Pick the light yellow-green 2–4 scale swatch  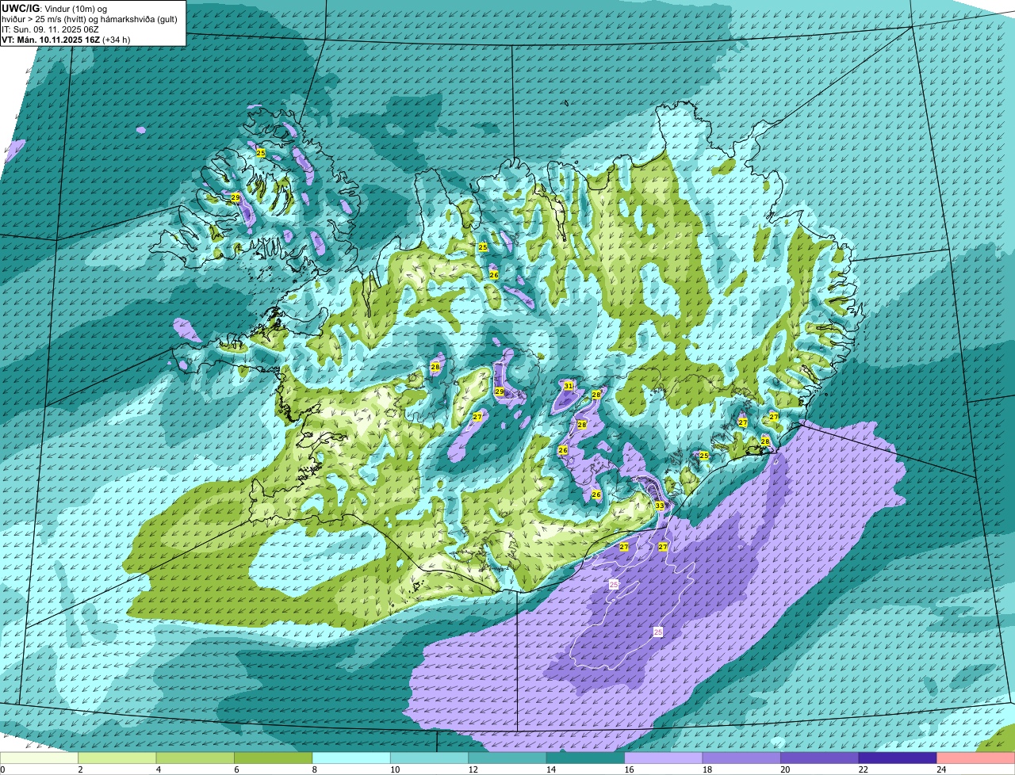[x=117, y=758]
